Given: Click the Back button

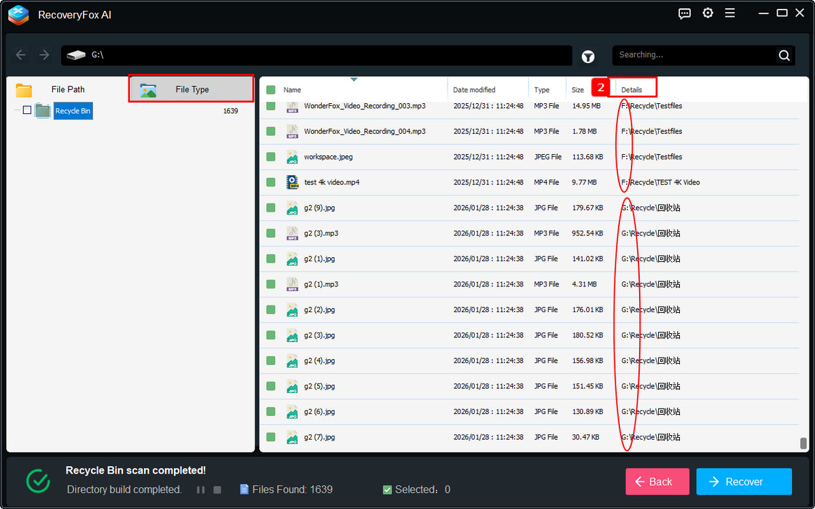Looking at the screenshot, I should coord(657,482).
